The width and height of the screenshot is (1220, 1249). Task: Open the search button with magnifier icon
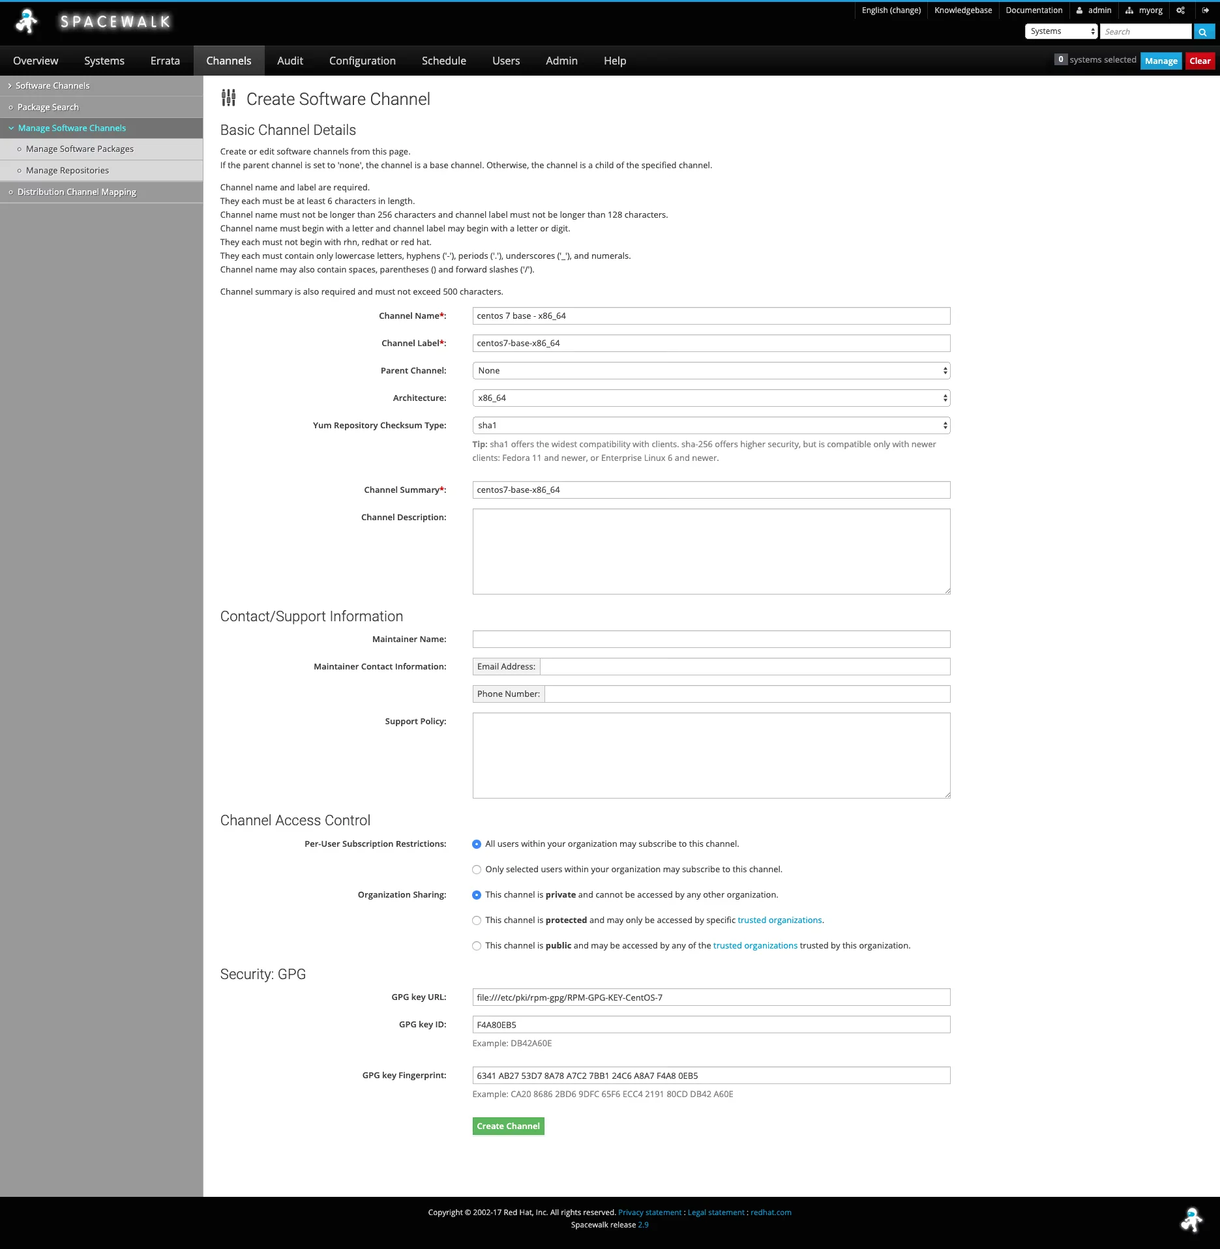pos(1203,31)
